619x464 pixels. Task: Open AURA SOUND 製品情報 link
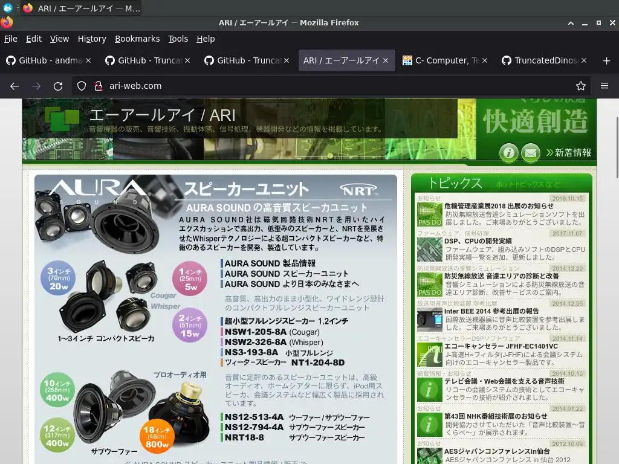pos(270,263)
